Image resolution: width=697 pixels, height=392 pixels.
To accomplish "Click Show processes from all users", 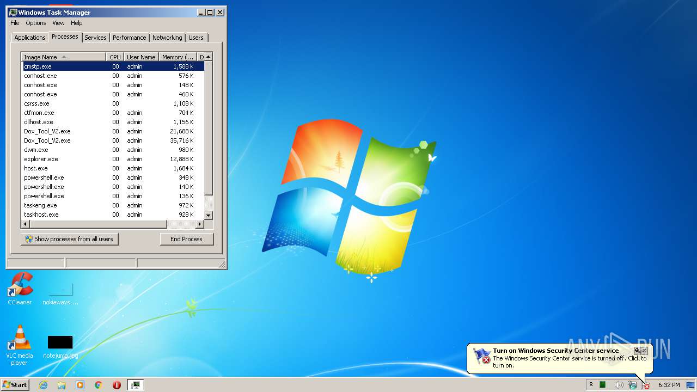I will pos(69,239).
